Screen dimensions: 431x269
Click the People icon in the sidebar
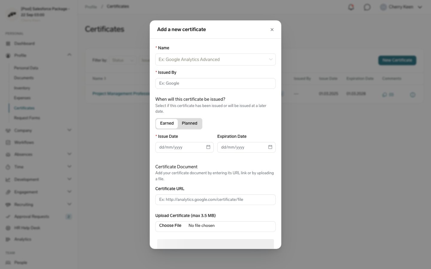tap(8, 263)
